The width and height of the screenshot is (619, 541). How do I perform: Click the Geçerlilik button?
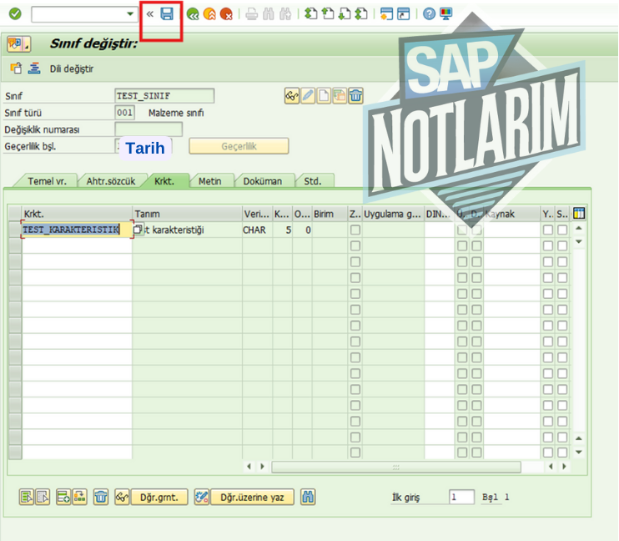tap(239, 146)
